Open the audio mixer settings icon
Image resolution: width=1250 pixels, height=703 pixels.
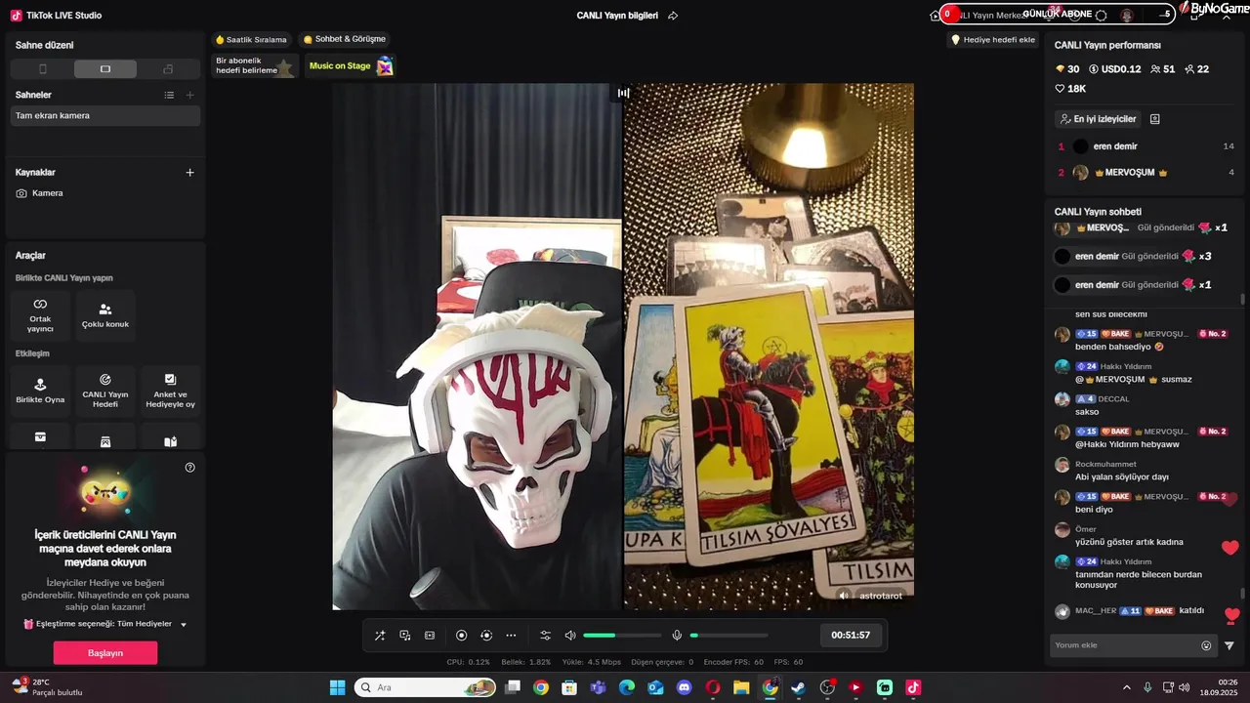pyautogui.click(x=545, y=636)
